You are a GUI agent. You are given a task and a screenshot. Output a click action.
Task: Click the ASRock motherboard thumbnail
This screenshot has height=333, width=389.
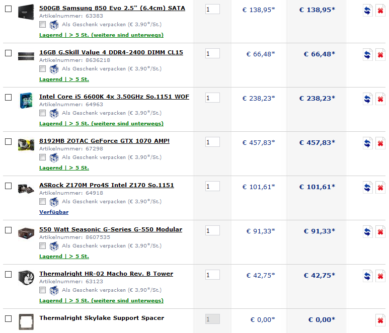pos(26,189)
